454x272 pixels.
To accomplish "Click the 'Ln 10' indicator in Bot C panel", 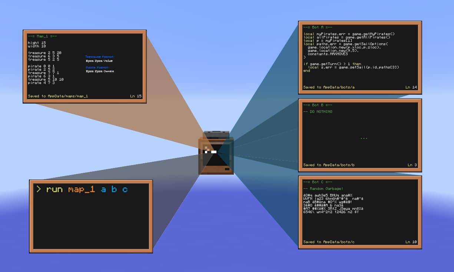I will 411,242.
